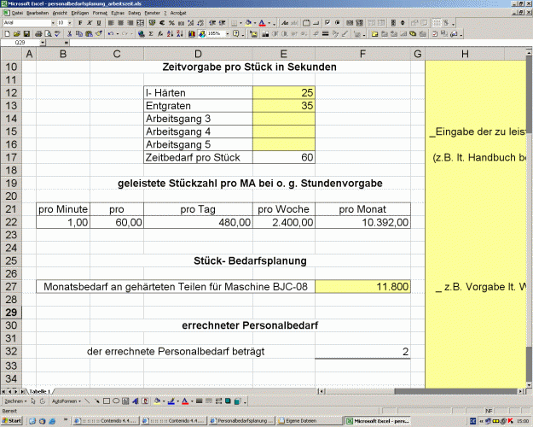This screenshot has height=427, width=533.
Task: Click the AutoSum sigma icon
Action: tap(151, 33)
